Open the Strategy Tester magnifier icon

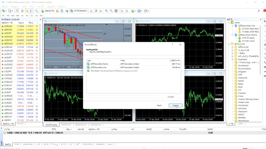36,11
